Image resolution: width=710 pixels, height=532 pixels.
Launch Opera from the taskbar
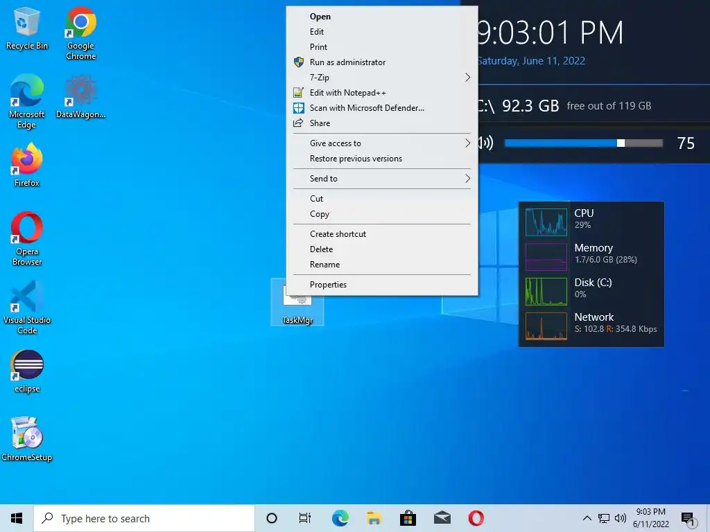tap(476, 518)
